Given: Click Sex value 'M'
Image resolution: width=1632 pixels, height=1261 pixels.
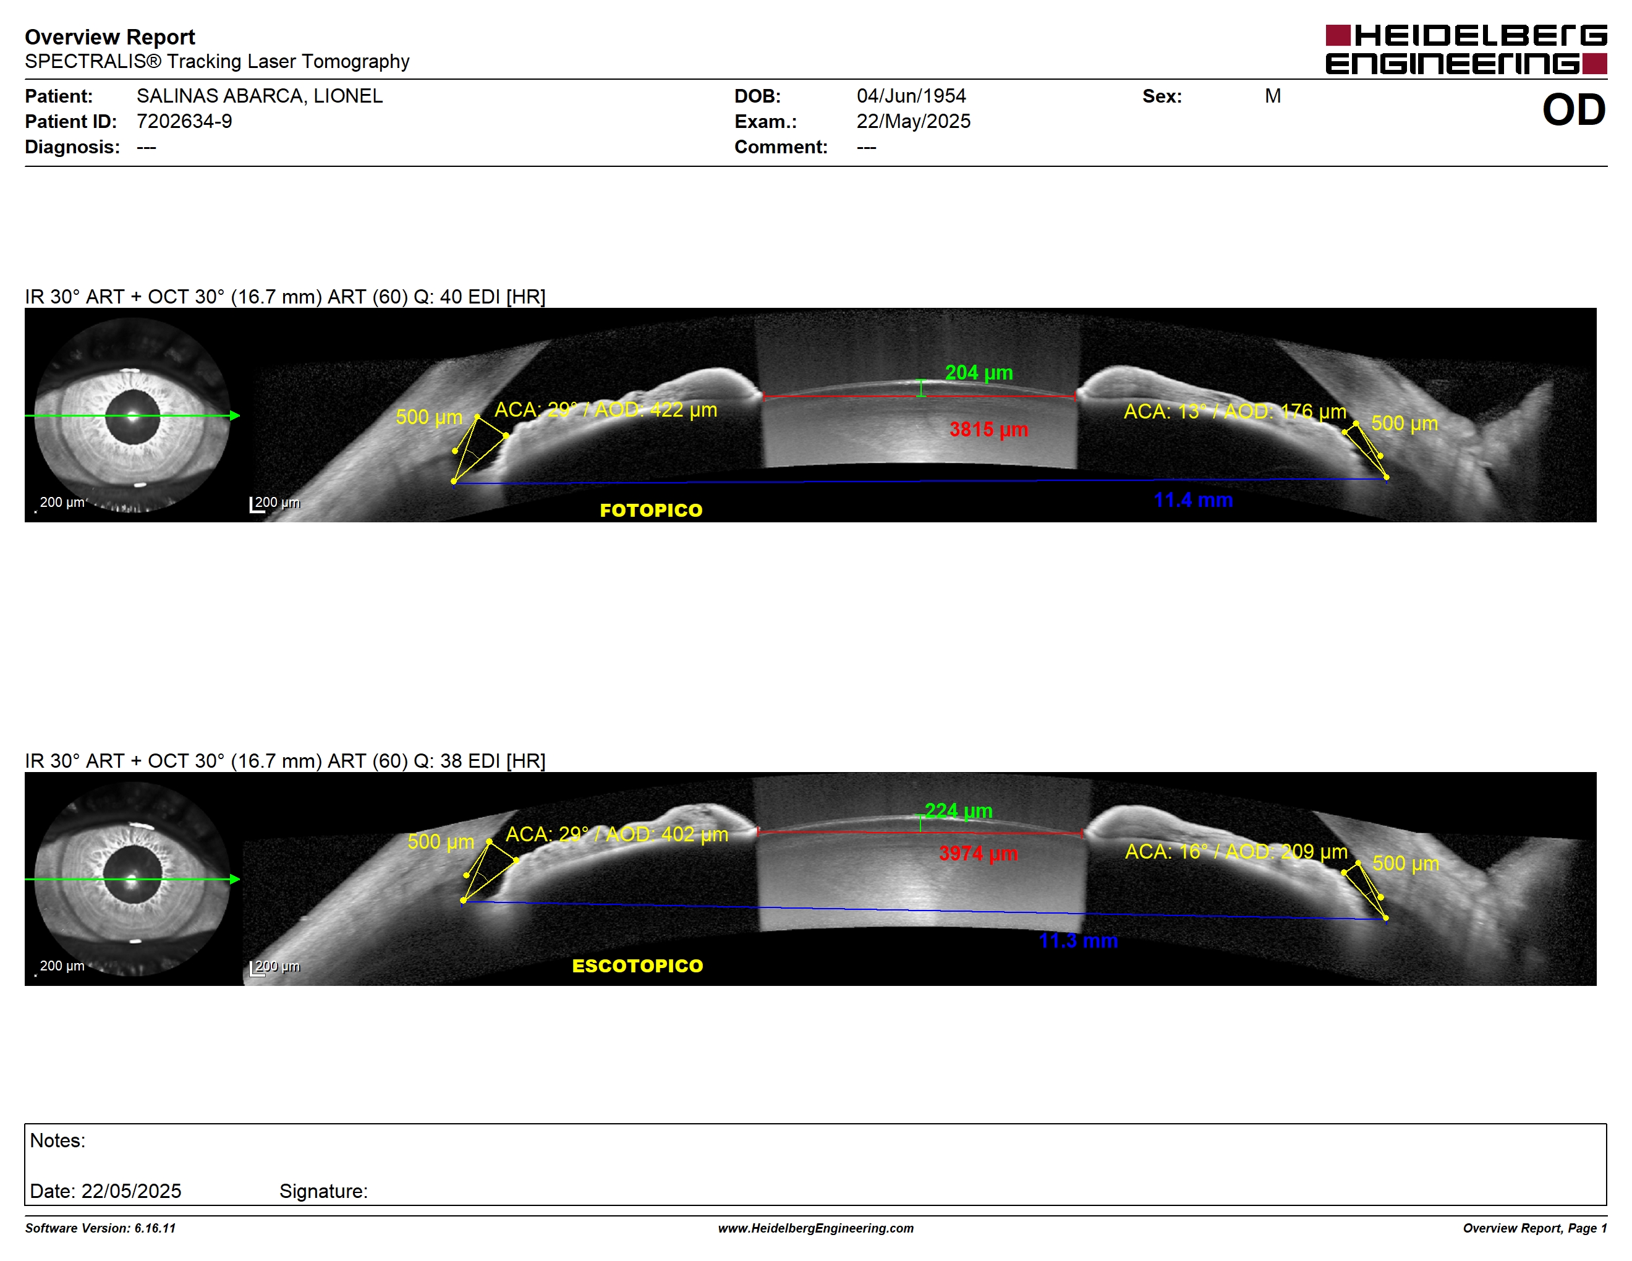Looking at the screenshot, I should [1273, 96].
